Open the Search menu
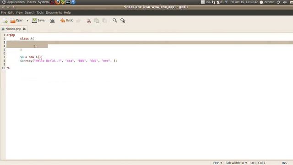 pyautogui.click(x=30, y=12)
